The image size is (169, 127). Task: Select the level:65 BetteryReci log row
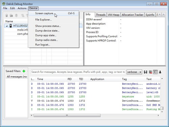pyautogui.click(x=95, y=92)
